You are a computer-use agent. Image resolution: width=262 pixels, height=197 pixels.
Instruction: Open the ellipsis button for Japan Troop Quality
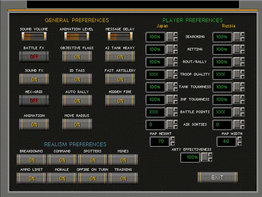point(170,75)
